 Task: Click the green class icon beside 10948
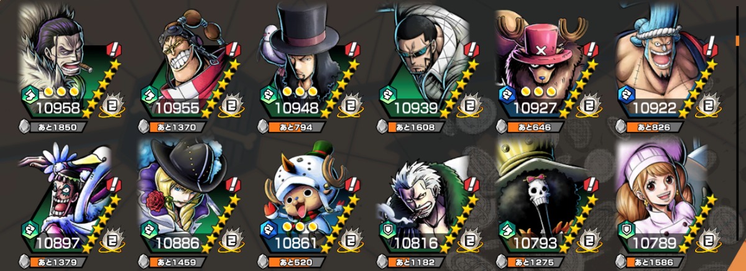coord(269,94)
